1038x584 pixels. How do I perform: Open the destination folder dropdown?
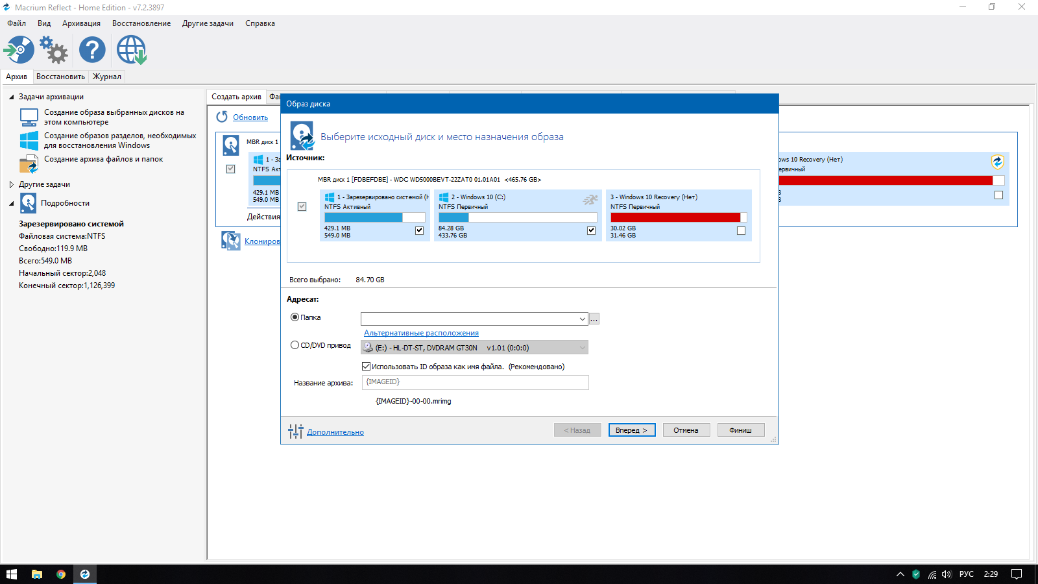[x=582, y=319]
